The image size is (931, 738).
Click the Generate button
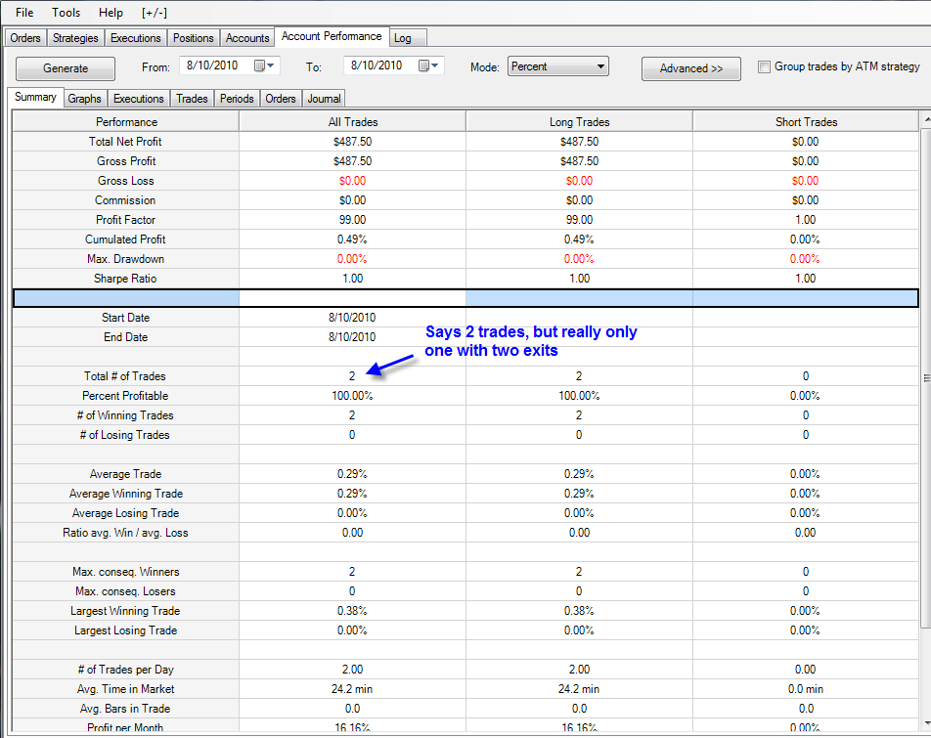66,68
